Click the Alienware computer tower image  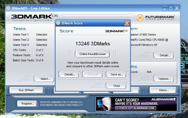tap(105, 103)
